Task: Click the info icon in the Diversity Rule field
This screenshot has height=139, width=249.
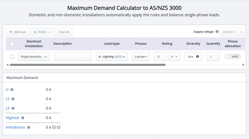Action: pyautogui.click(x=198, y=56)
